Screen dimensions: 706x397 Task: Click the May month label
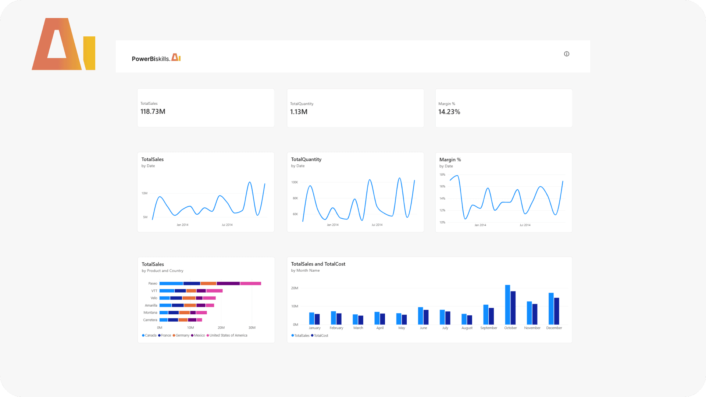[402, 328]
